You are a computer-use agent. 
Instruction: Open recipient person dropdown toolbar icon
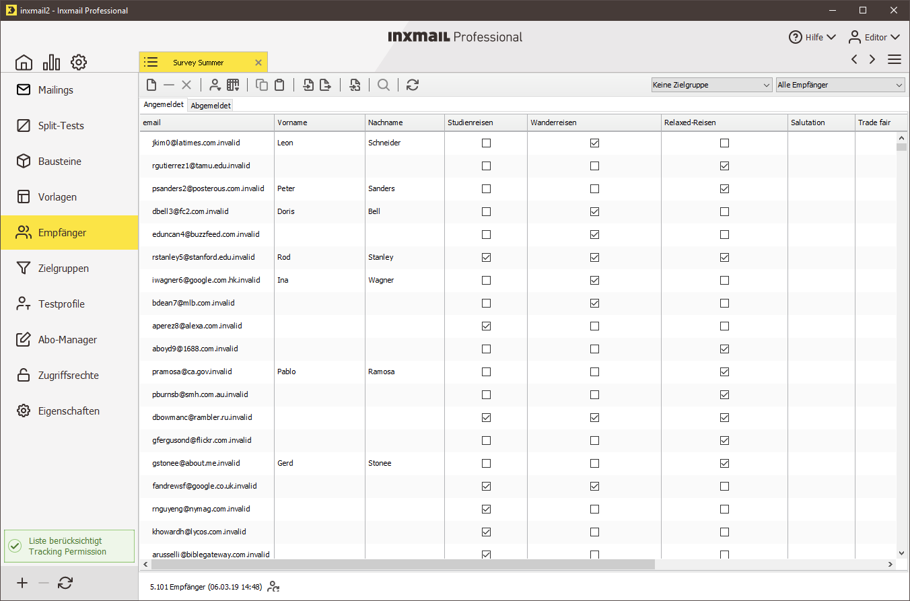(215, 85)
